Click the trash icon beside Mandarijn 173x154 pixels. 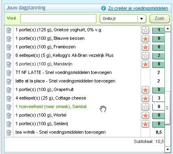[x=9, y=64]
